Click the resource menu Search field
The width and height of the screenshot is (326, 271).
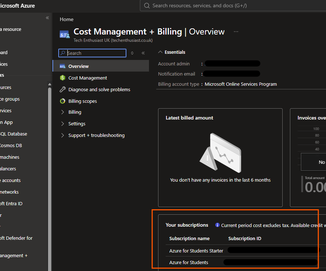click(92, 53)
